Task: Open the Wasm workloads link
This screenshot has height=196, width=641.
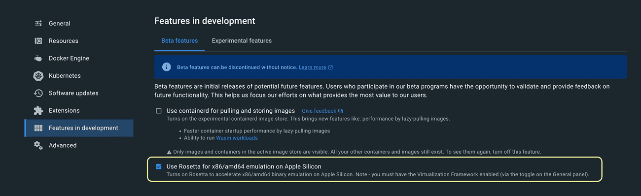Action: pyautogui.click(x=237, y=138)
